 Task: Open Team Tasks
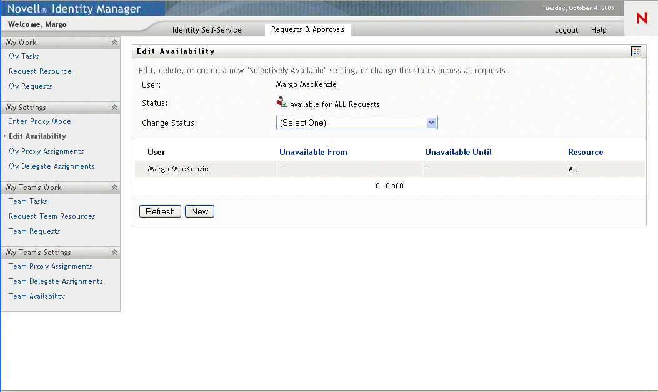(27, 201)
